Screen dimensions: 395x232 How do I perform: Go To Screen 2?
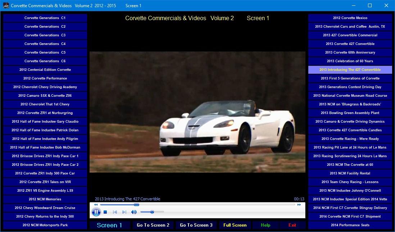tap(153, 225)
